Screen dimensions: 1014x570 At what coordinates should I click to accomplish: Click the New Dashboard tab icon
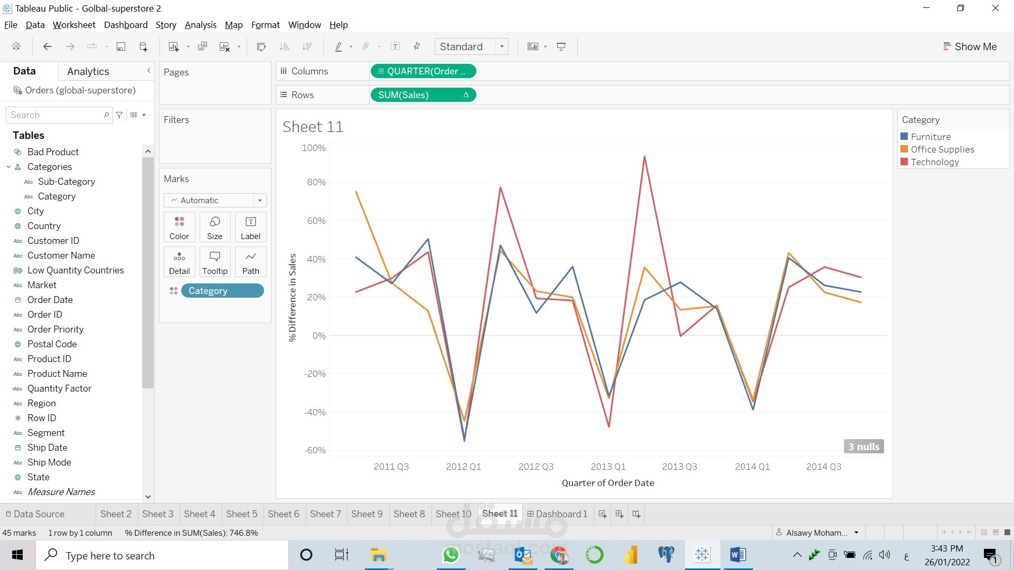point(619,514)
